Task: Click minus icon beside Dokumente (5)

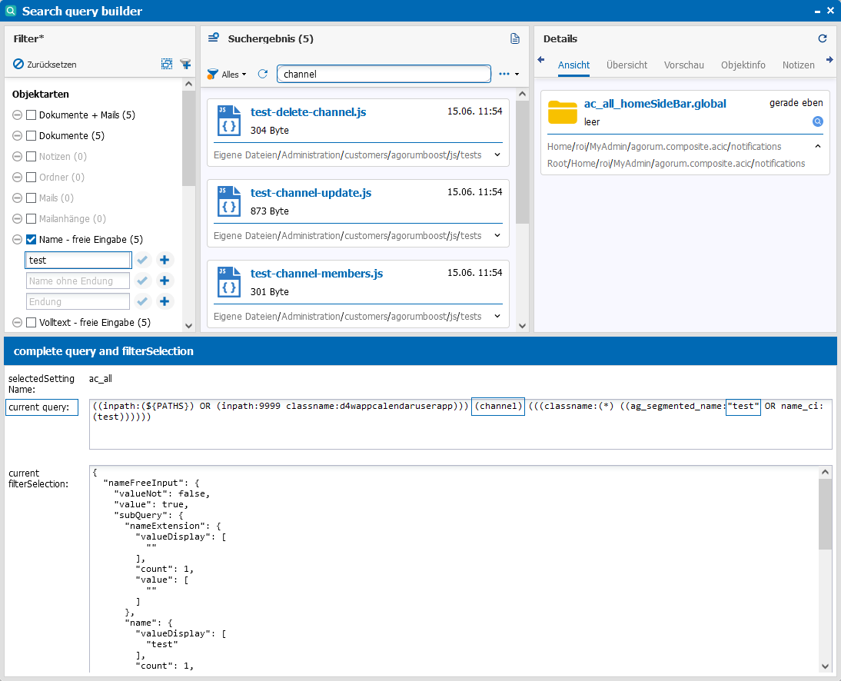Action: point(17,136)
